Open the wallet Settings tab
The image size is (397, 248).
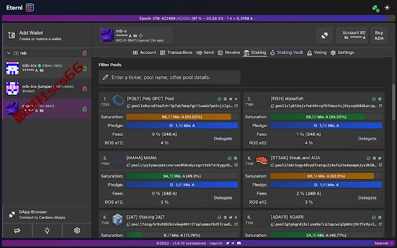(342, 53)
